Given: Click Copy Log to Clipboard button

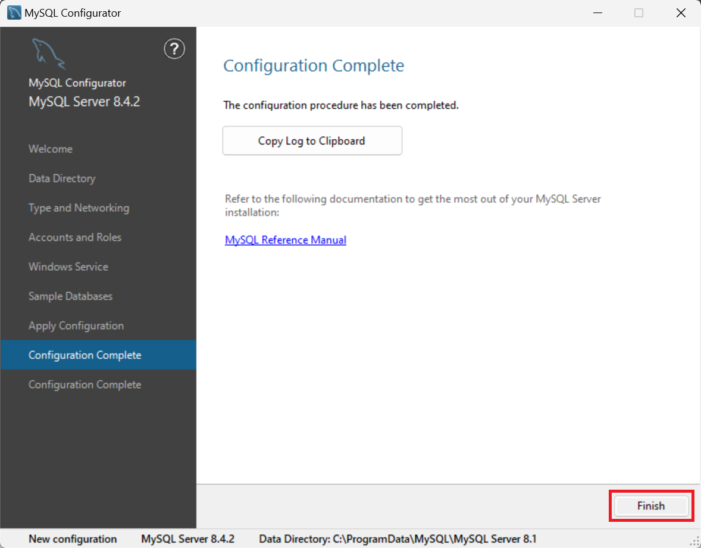Looking at the screenshot, I should (312, 141).
